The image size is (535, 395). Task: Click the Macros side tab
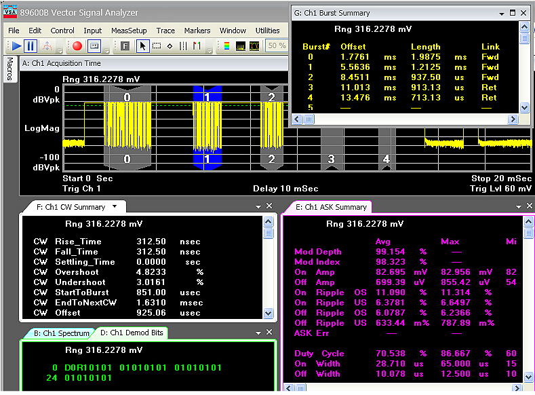[x=9, y=69]
